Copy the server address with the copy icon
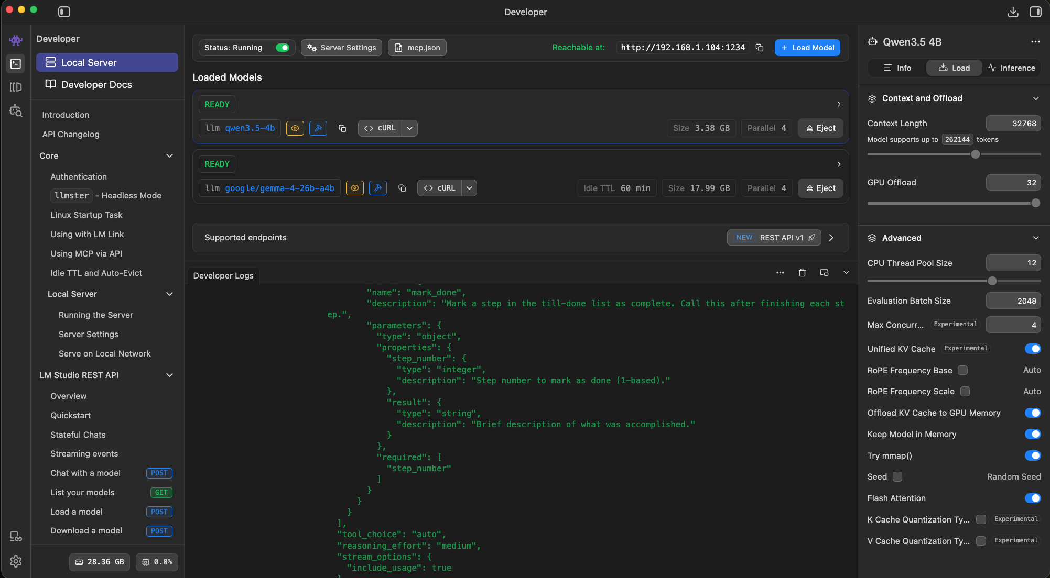This screenshot has height=578, width=1050. 759,48
